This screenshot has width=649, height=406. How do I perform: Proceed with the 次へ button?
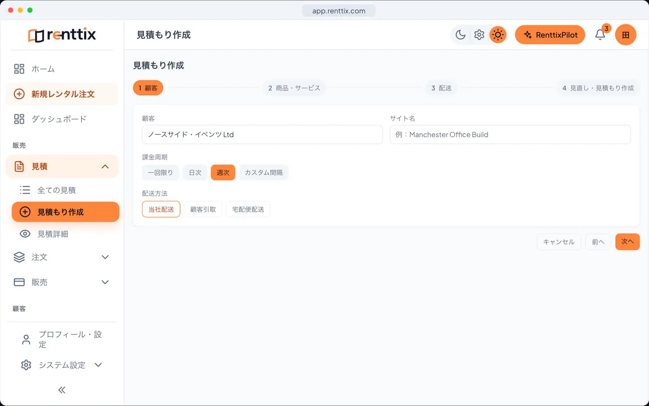(x=627, y=242)
